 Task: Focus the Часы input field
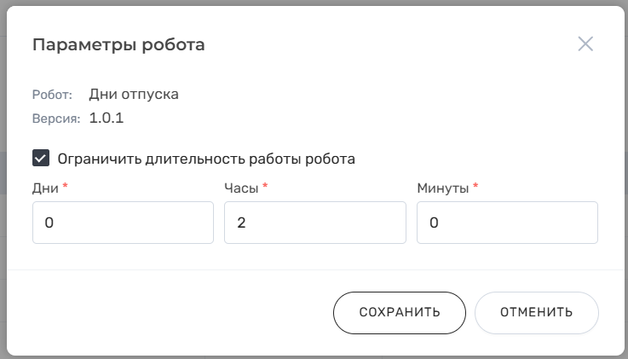pos(314,223)
